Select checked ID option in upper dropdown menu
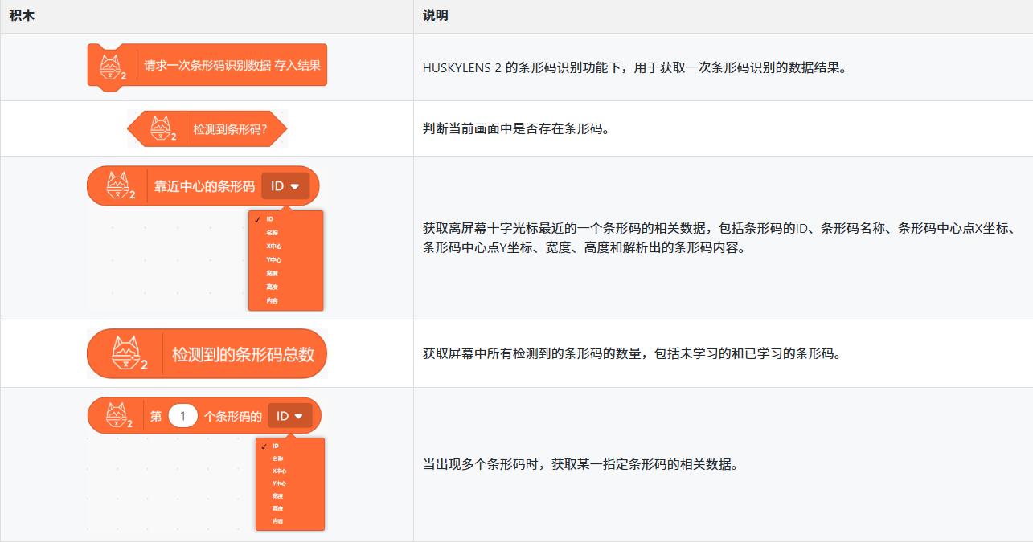 pyautogui.click(x=270, y=218)
